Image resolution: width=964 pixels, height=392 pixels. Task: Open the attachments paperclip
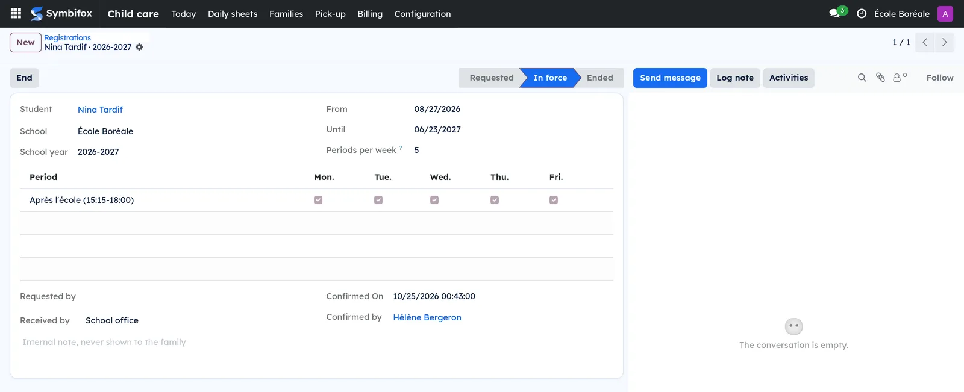click(x=880, y=78)
